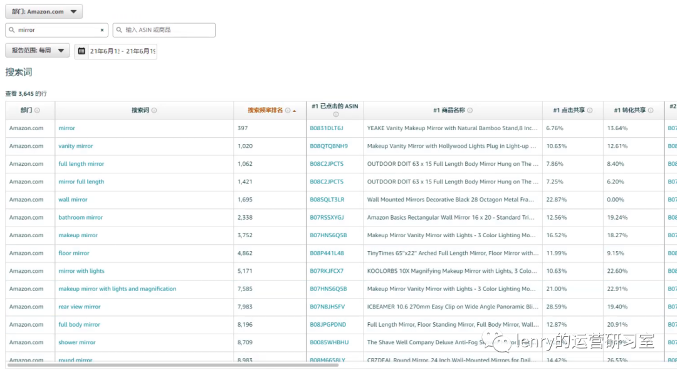The height and width of the screenshot is (373, 677).
Task: Select conversion share 0.00% in wall mirror row
Action: (x=616, y=200)
